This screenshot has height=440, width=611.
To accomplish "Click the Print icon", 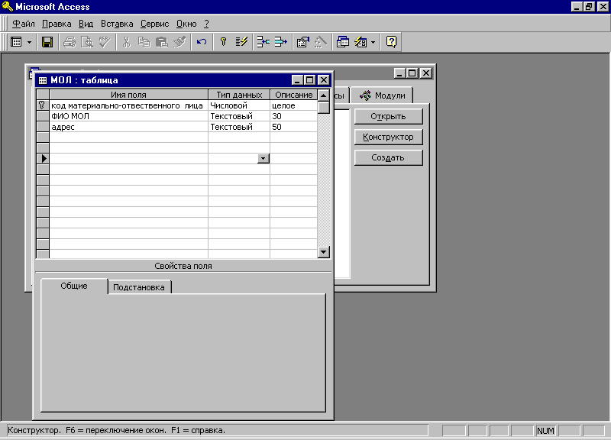I will coord(70,42).
